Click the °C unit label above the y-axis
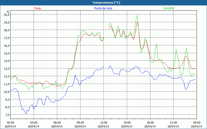The height and width of the screenshot is (129, 207). click(x=8, y=12)
